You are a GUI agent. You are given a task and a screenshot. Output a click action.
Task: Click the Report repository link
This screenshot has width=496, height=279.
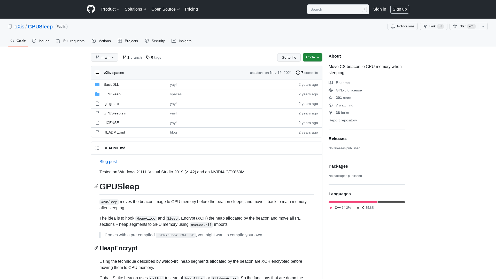tap(343, 120)
